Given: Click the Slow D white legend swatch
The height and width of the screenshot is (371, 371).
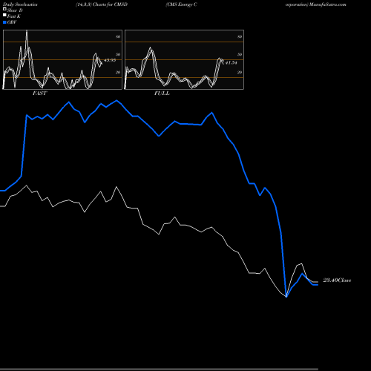Looking at the screenshot, I should pos(4,9).
